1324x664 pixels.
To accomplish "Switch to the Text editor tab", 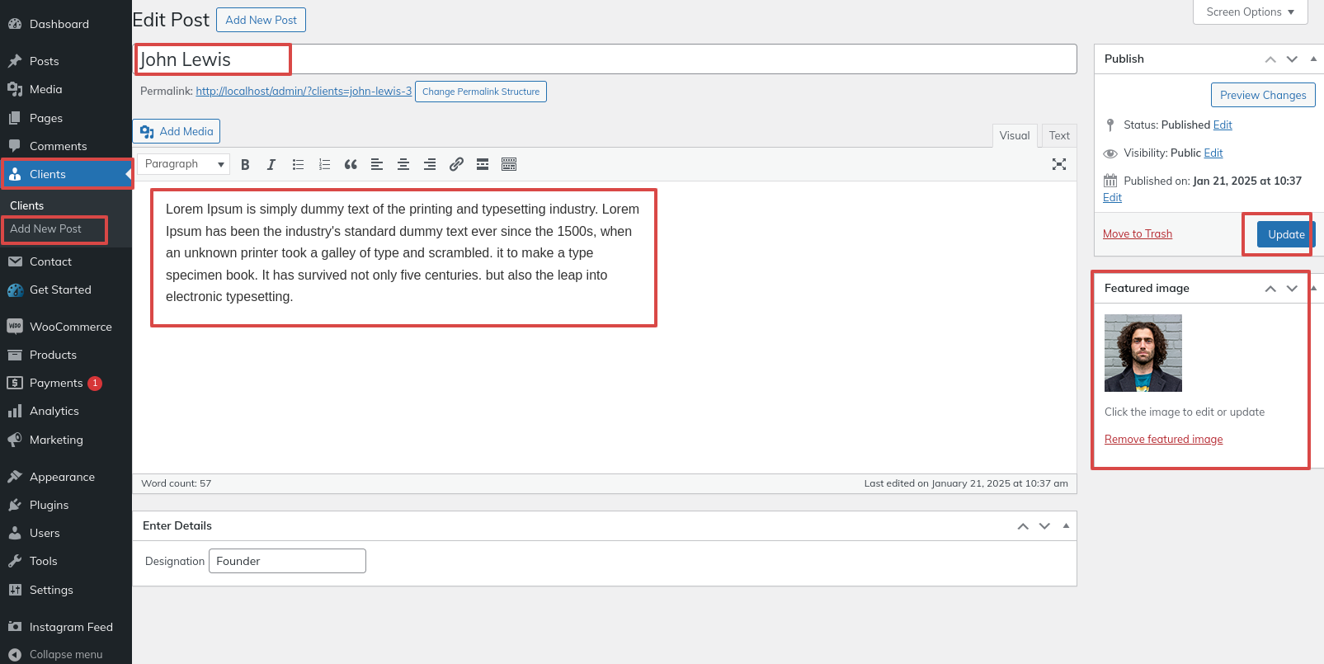I will 1059,136.
